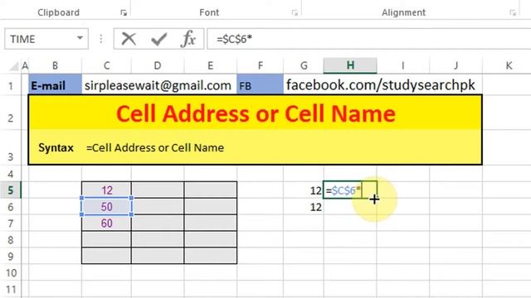Select row 5 header

click(11, 190)
